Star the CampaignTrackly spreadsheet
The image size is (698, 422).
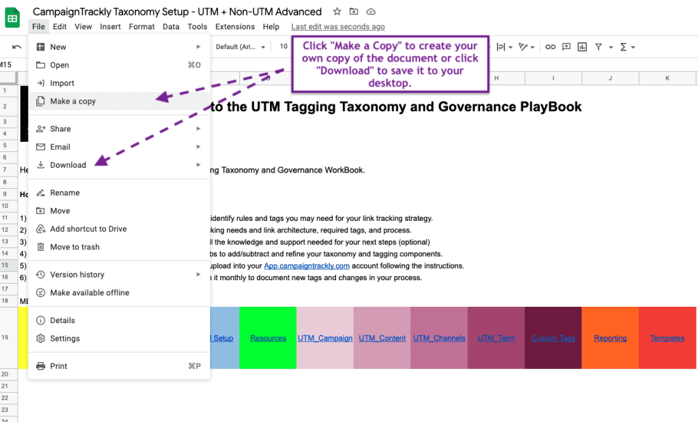[337, 12]
